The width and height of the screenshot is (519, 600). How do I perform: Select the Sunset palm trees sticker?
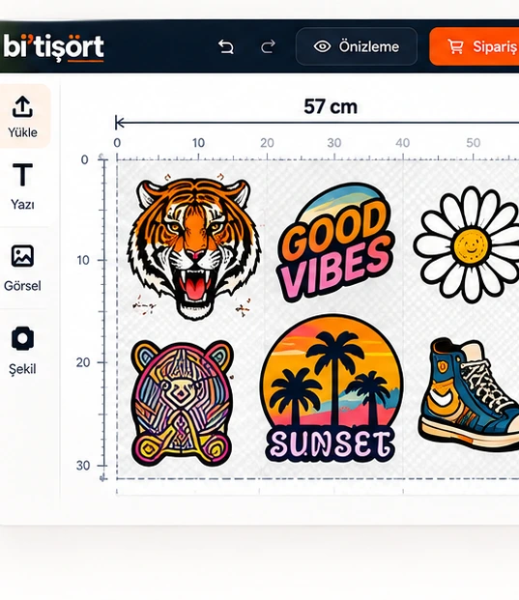pos(332,388)
